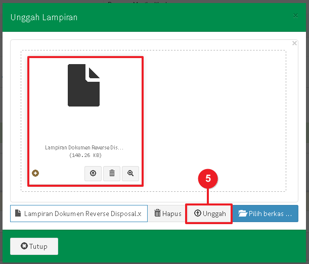Open the file browser with Pilih berkas
The image size is (309, 264).
[x=265, y=214]
